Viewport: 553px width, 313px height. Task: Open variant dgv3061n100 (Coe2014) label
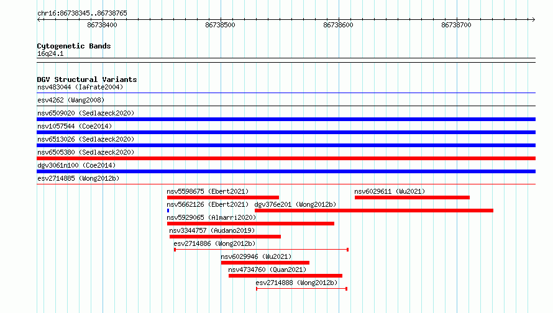(76, 165)
